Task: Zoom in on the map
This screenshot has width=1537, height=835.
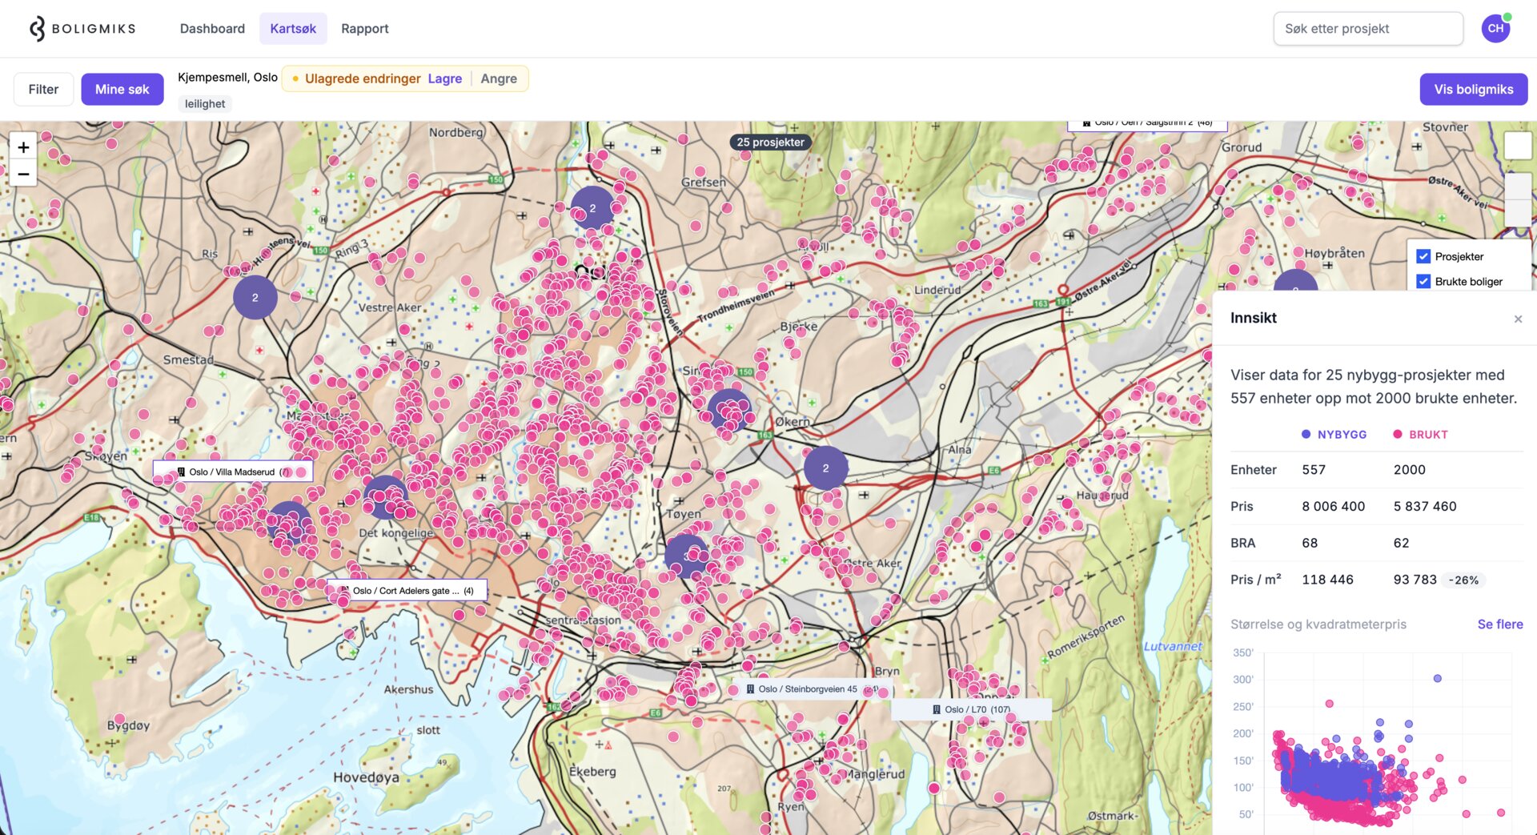Action: point(23,147)
